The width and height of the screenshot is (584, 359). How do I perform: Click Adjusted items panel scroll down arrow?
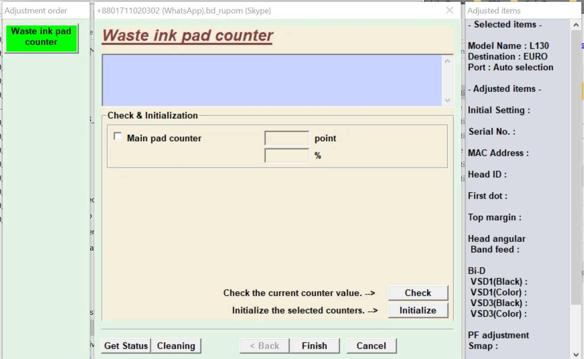click(576, 353)
